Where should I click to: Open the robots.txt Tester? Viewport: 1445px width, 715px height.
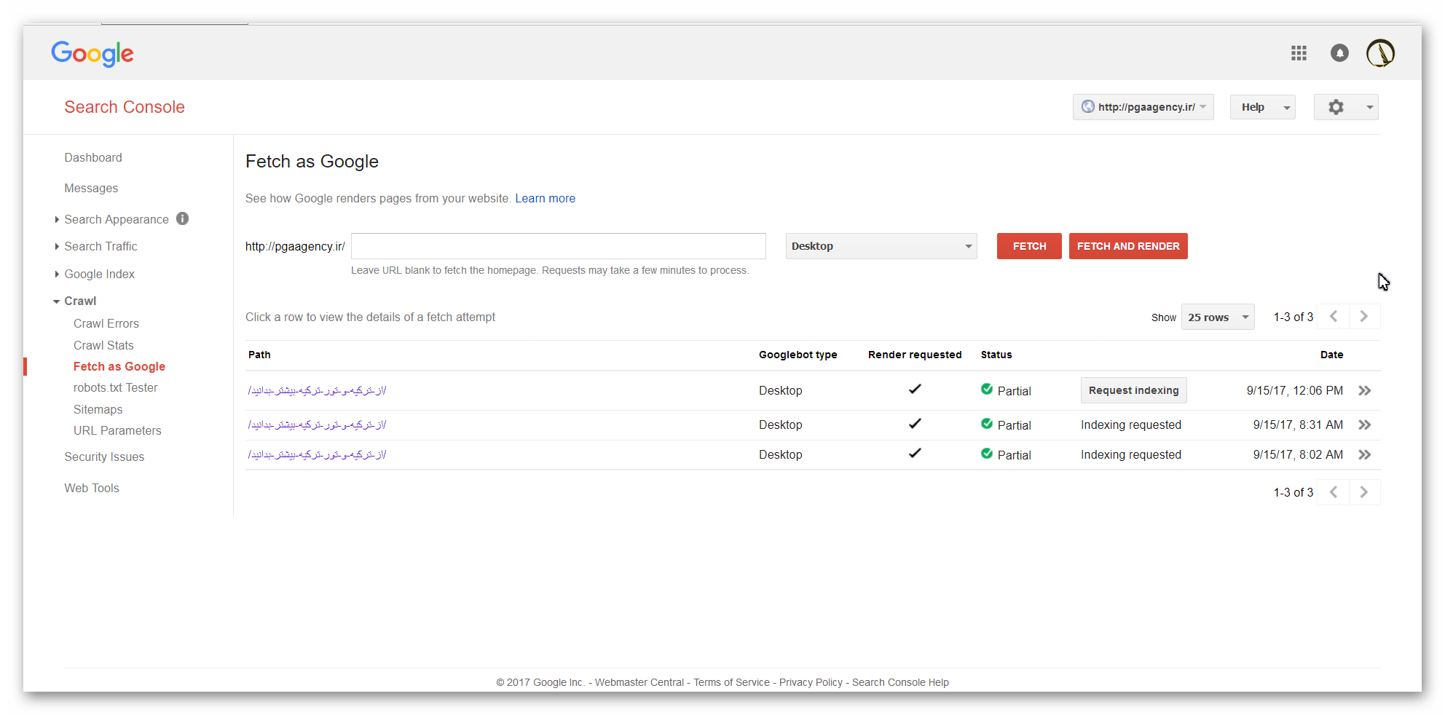[x=116, y=388]
